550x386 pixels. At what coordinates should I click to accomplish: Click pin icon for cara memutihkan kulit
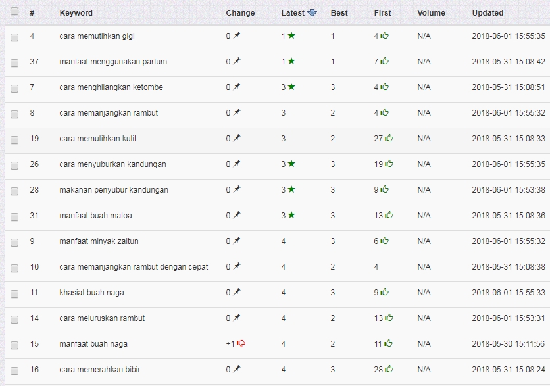237,138
